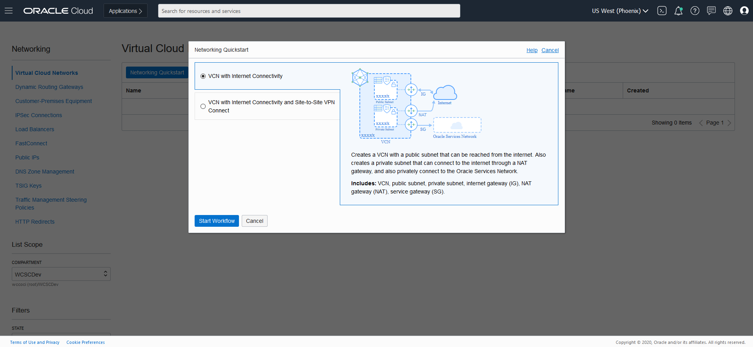Select VCN with Internet Connectivity radio

point(203,76)
